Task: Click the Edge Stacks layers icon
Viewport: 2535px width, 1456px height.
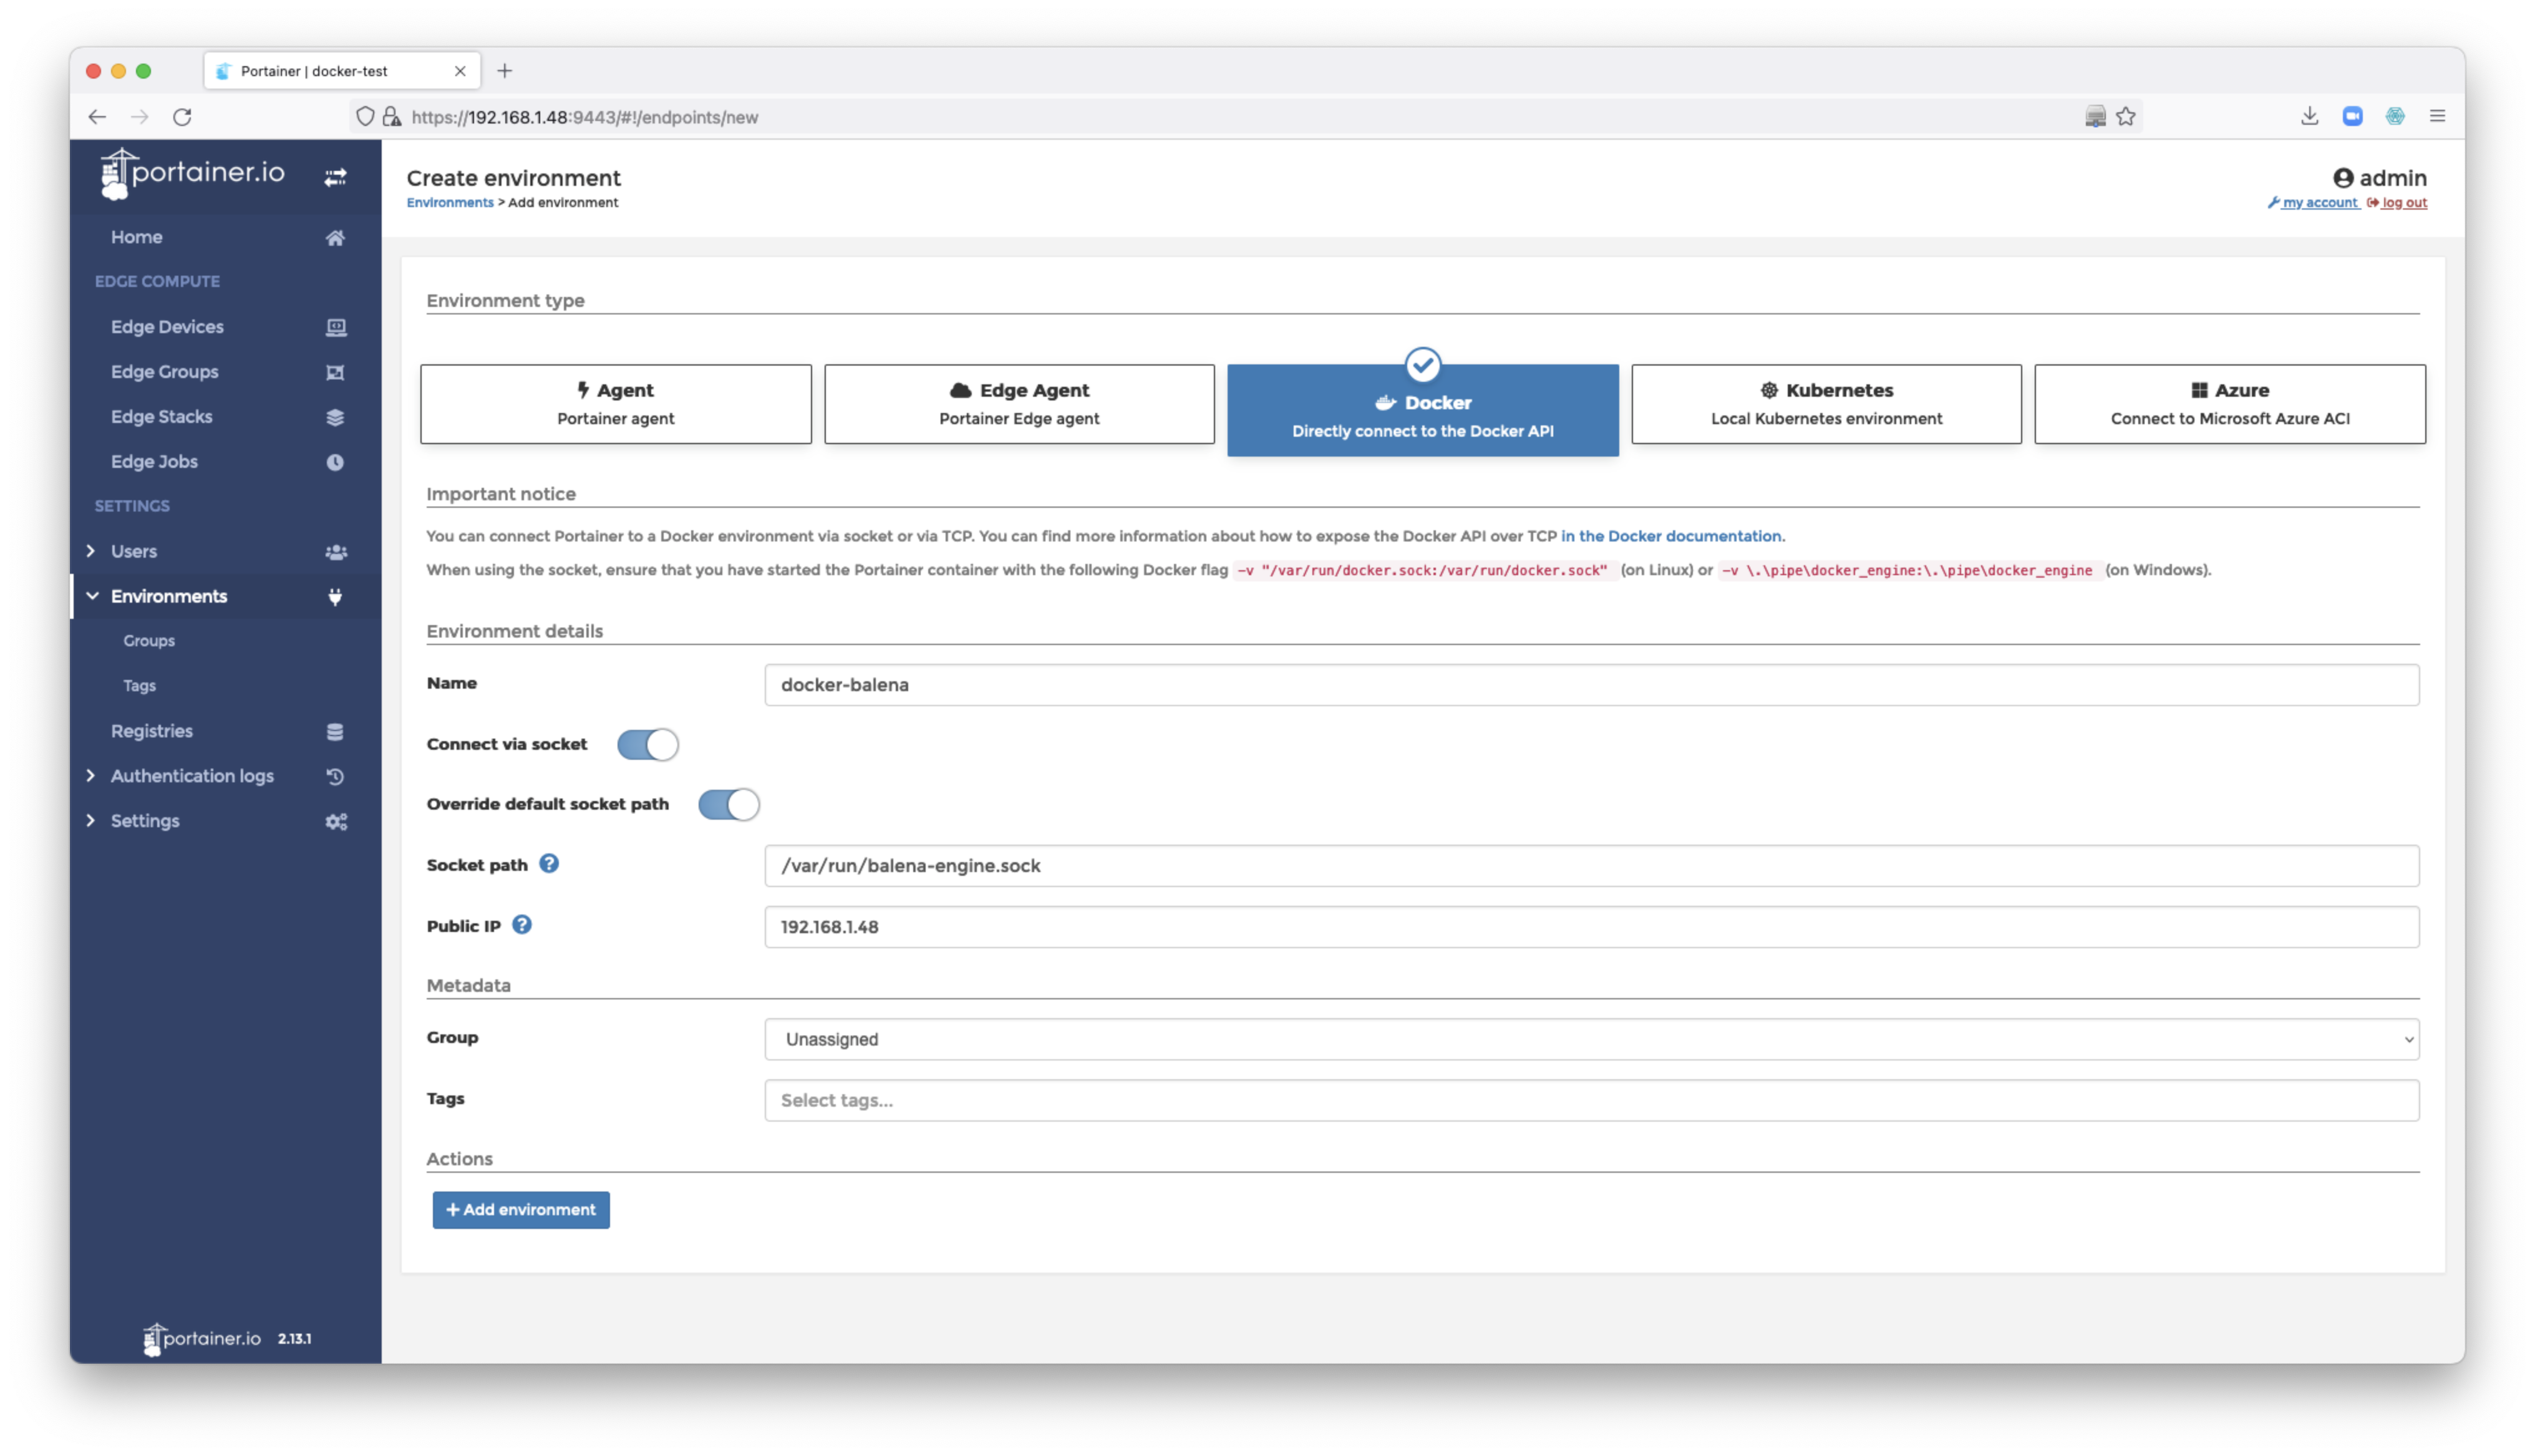Action: point(335,417)
